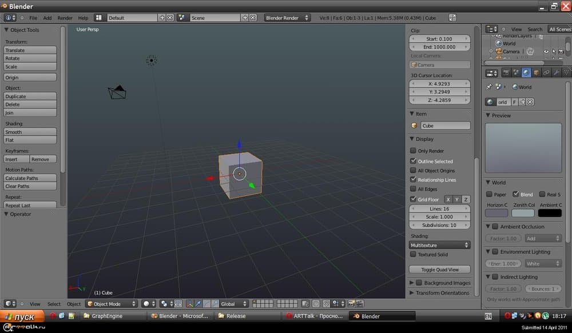Viewport: 572px width, 333px height.
Task: Enable the Textured Solid checkbox
Action: click(x=413, y=254)
